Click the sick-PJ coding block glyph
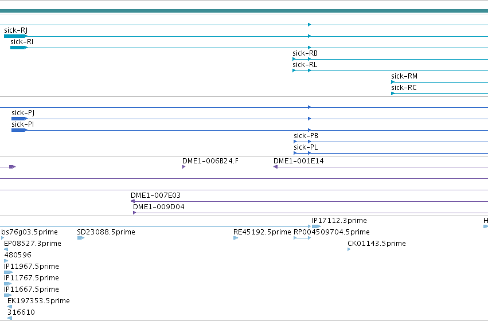Screen dimensions: 488x321 coord(19,119)
